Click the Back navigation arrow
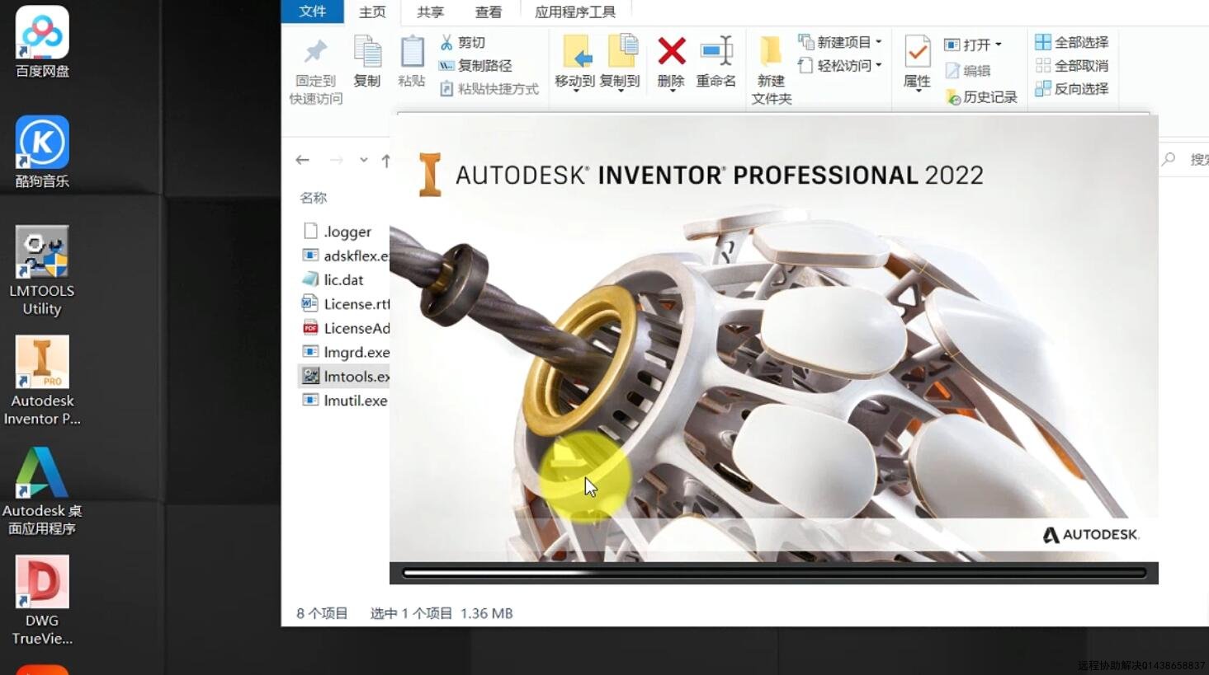The image size is (1209, 675). click(x=303, y=160)
